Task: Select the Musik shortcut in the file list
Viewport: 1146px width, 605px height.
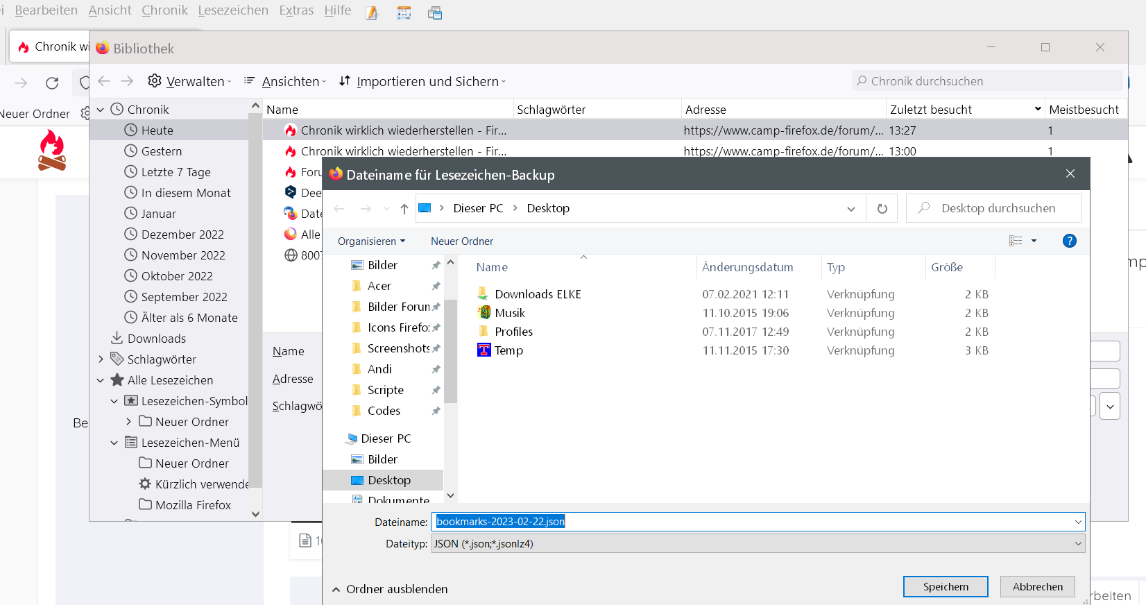Action: pyautogui.click(x=510, y=313)
